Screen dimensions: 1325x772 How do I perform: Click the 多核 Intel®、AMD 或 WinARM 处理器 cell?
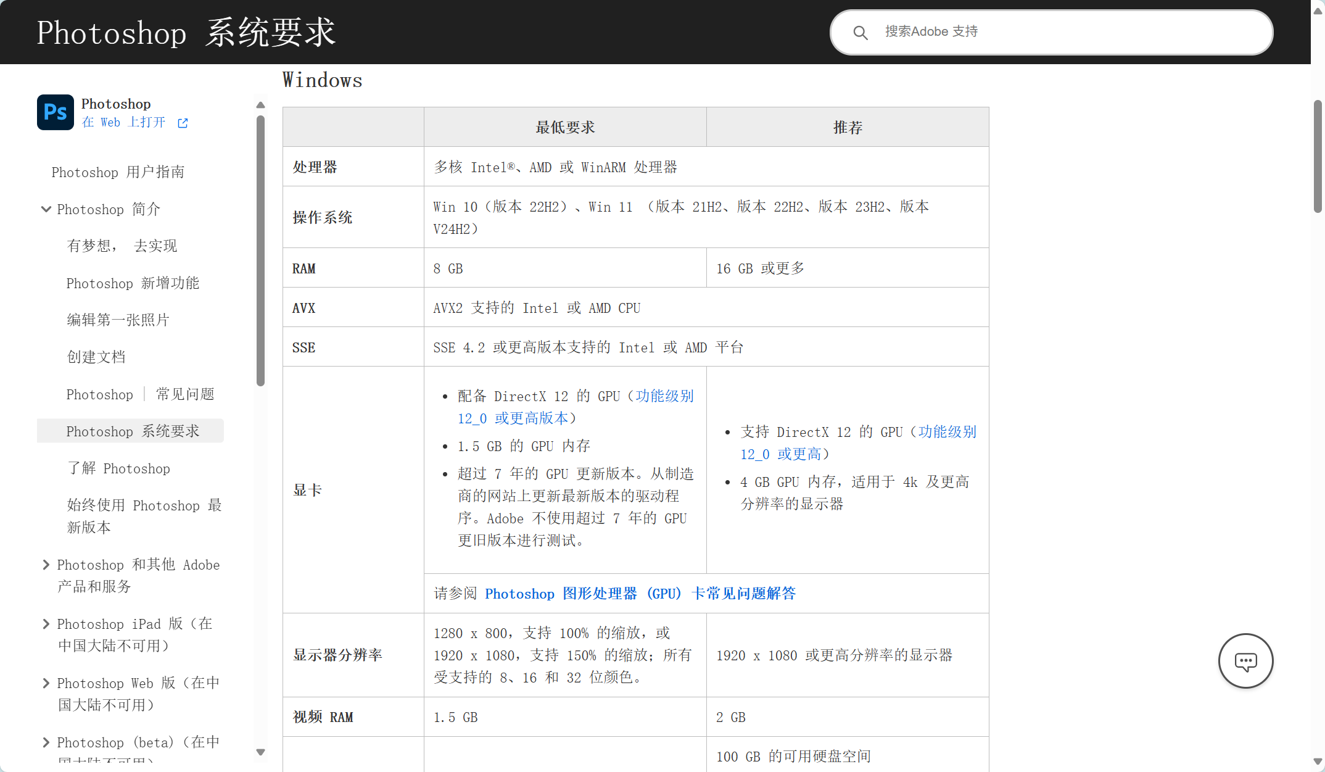706,167
